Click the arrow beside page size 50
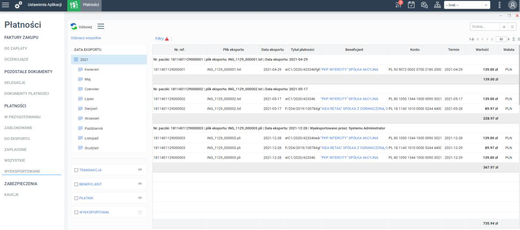 [x=509, y=39]
